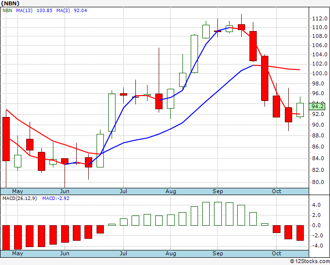Click Jul on the MACD panel axis
Viewport: 330px width, 265px height.
(x=123, y=253)
